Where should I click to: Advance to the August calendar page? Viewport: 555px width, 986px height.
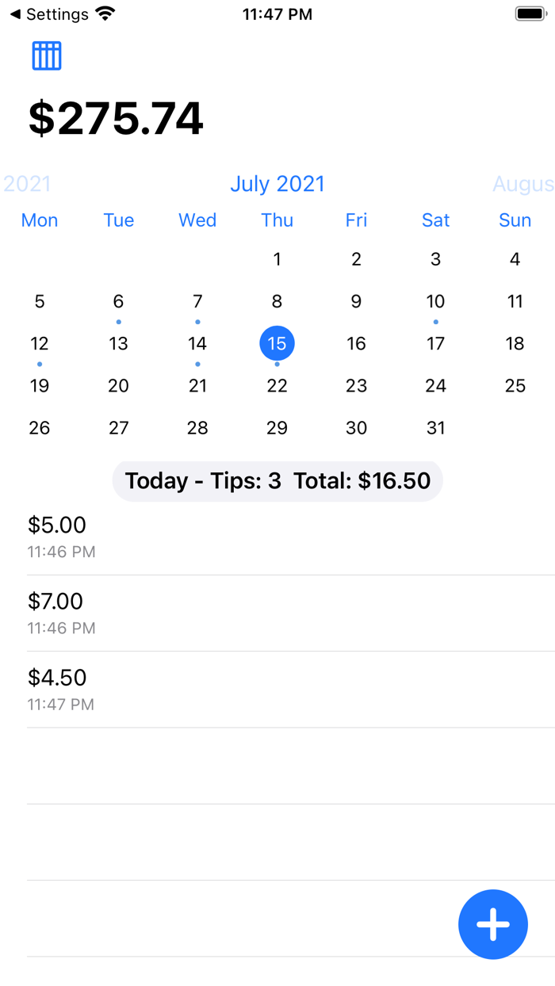(523, 183)
